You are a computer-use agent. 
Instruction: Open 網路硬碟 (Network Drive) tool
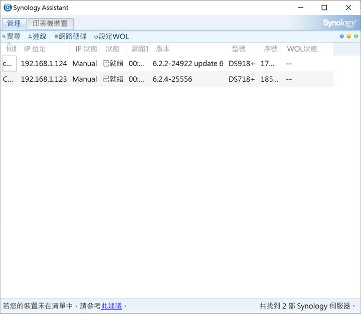[71, 37]
